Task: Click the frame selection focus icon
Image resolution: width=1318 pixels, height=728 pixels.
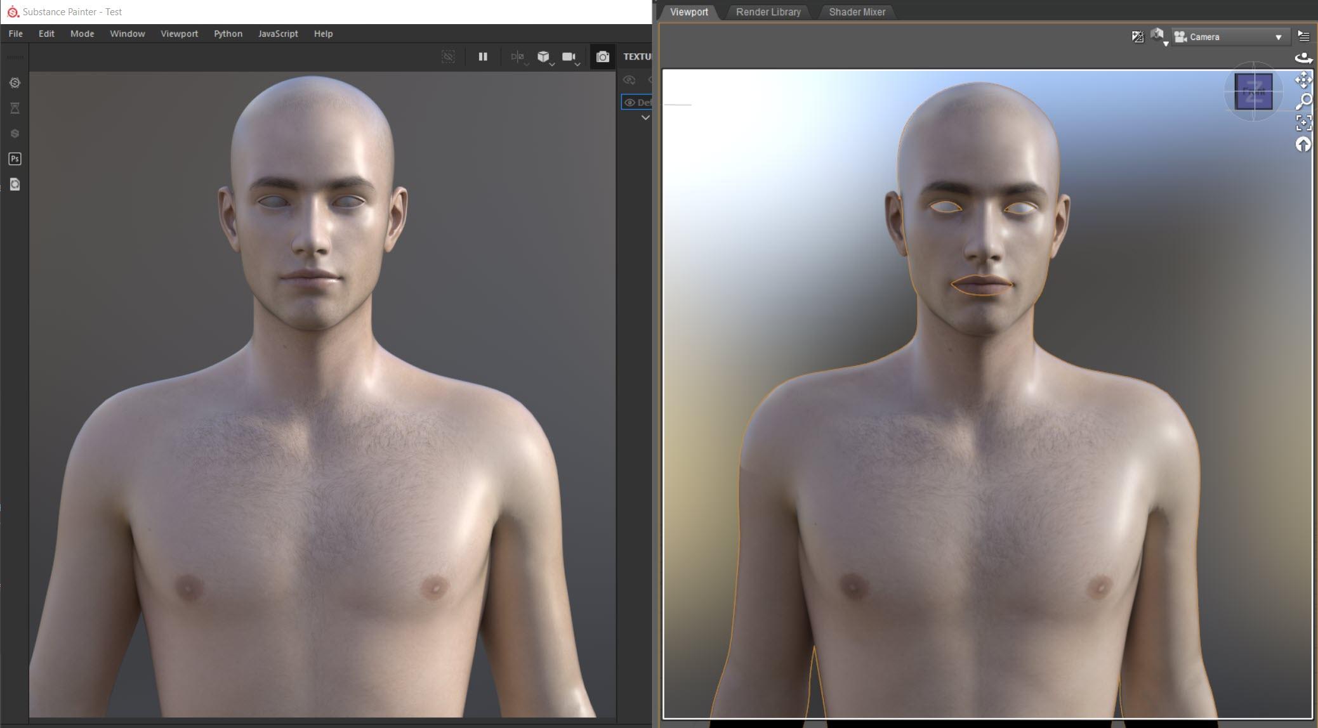Action: coord(1303,122)
